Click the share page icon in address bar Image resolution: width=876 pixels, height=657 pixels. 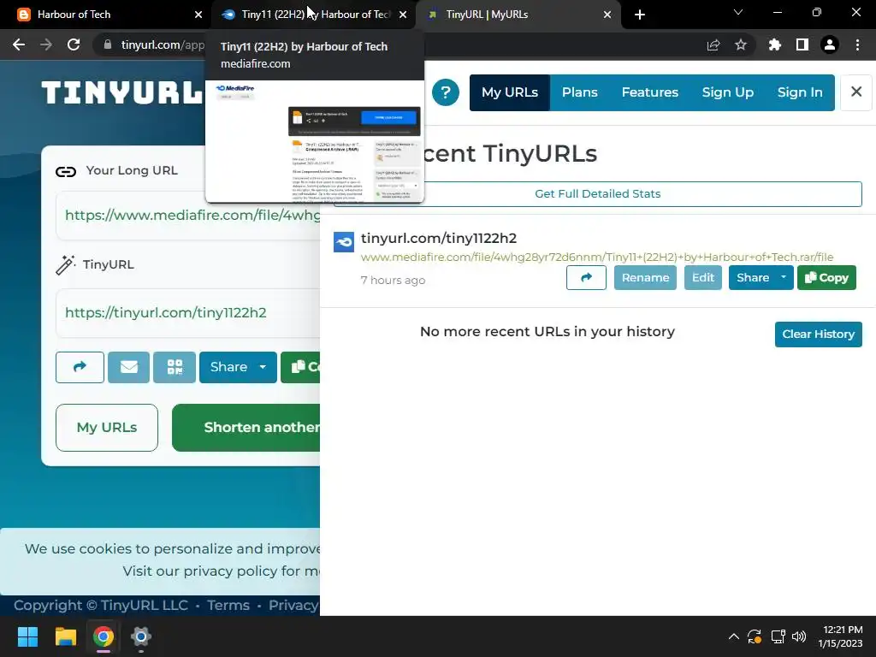pyautogui.click(x=713, y=44)
